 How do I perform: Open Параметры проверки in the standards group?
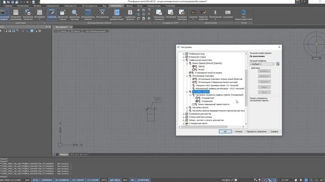click(159, 15)
